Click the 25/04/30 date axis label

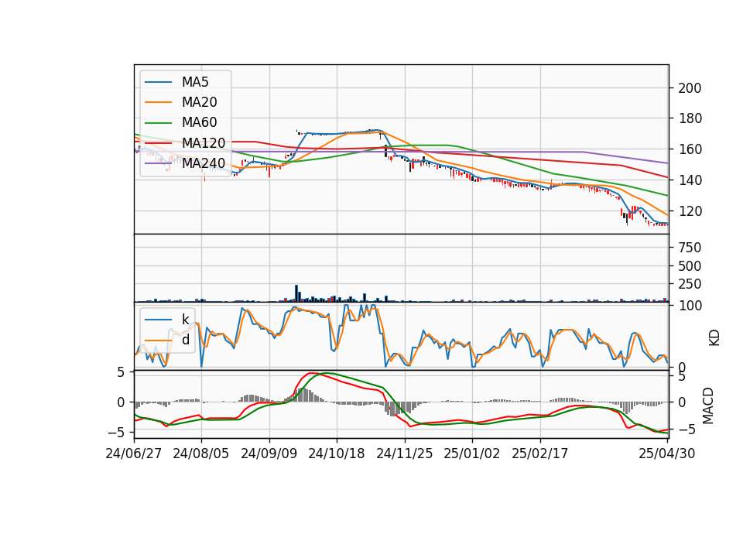pyautogui.click(x=667, y=454)
